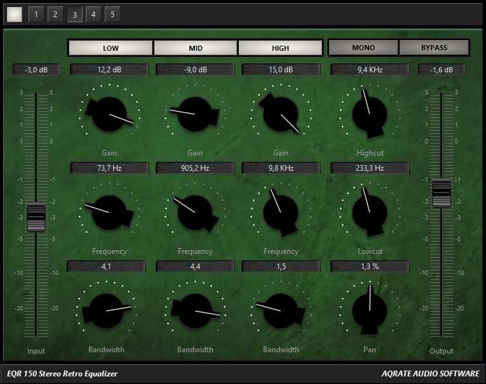
Task: Click the Lowcut knob
Action: (369, 212)
